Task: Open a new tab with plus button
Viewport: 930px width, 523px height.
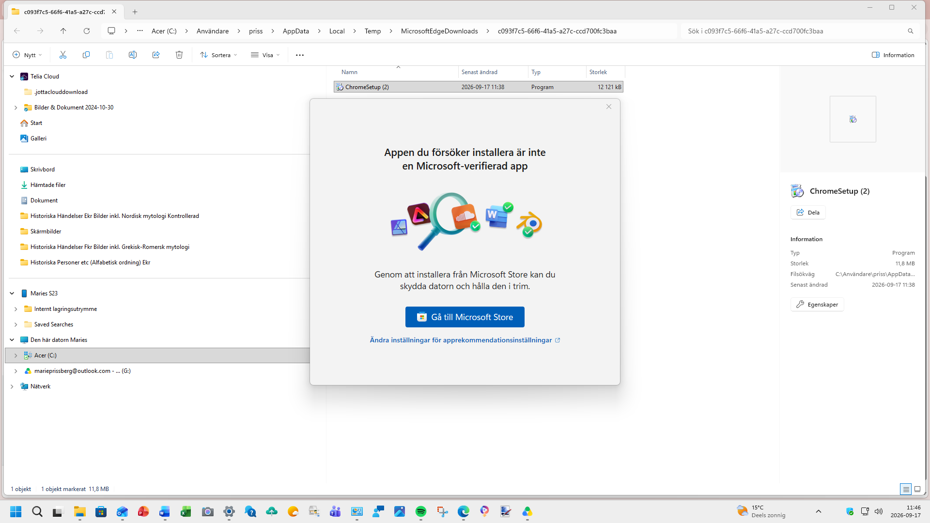Action: click(x=135, y=12)
